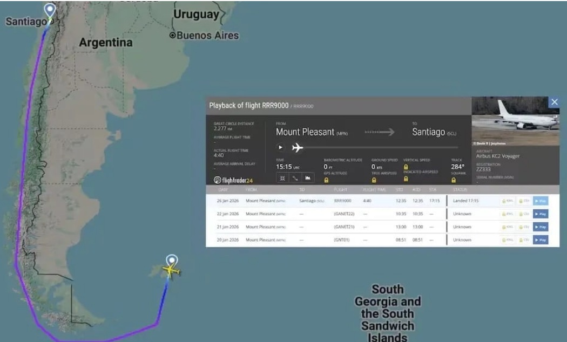Click the locked vertical speed padlock
This screenshot has width=567, height=342.
pos(405,166)
